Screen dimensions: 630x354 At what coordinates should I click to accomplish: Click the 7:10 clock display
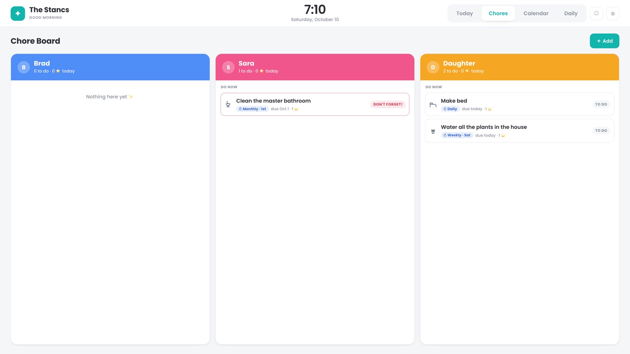(x=315, y=9)
